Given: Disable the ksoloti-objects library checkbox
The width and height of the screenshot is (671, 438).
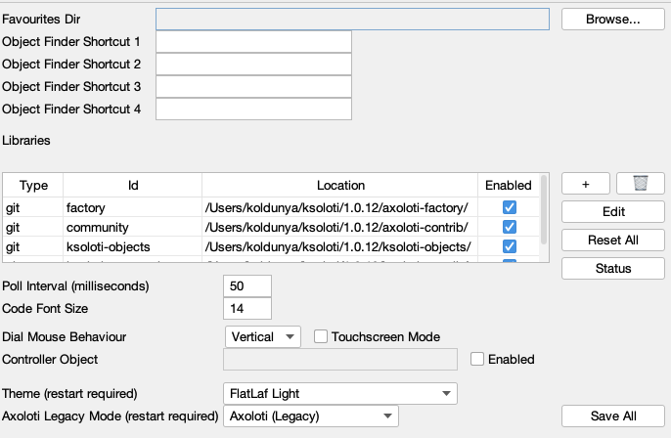Looking at the screenshot, I should pyautogui.click(x=509, y=245).
